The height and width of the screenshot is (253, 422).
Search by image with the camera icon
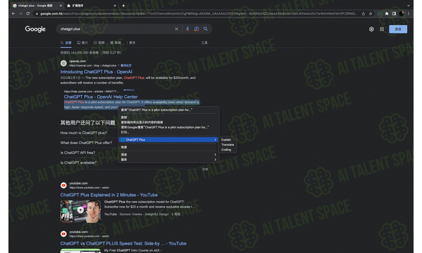click(197, 29)
